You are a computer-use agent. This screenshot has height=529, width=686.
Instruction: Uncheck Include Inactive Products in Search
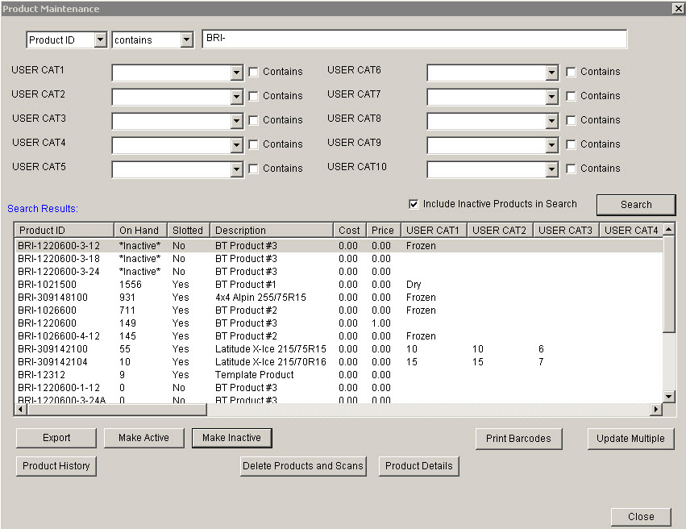pyautogui.click(x=414, y=204)
